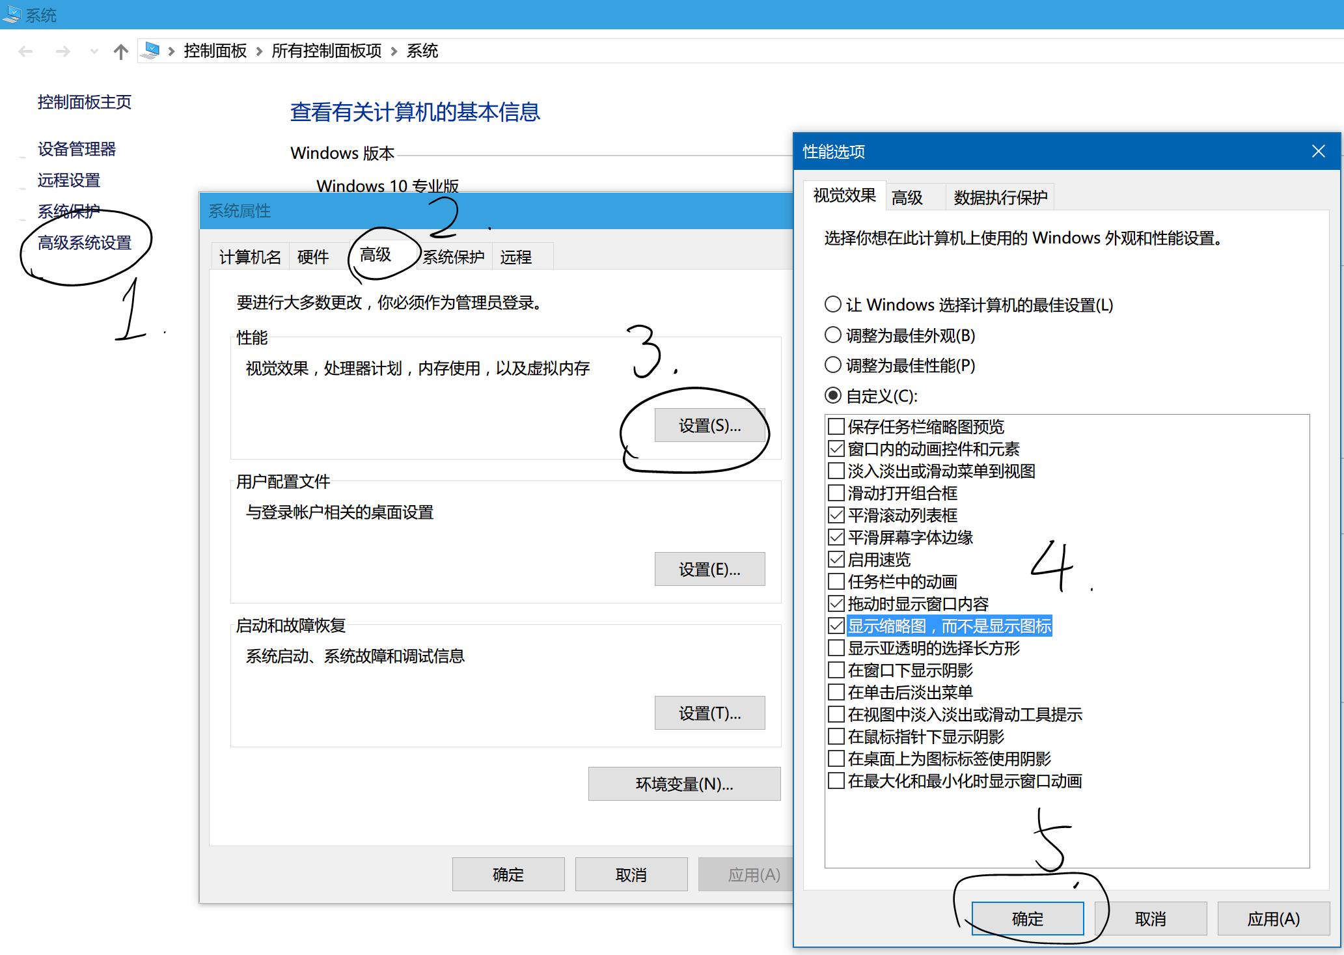The image size is (1344, 955).
Task: Click the Up navigation arrow icon
Action: coord(120,51)
